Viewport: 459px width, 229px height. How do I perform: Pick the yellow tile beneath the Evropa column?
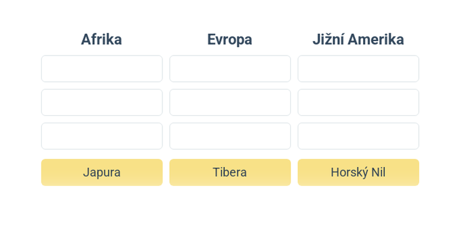tap(230, 172)
